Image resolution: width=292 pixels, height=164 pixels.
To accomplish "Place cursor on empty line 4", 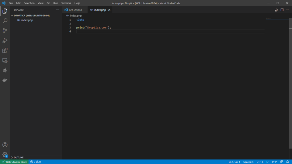I will (x=170, y=31).
